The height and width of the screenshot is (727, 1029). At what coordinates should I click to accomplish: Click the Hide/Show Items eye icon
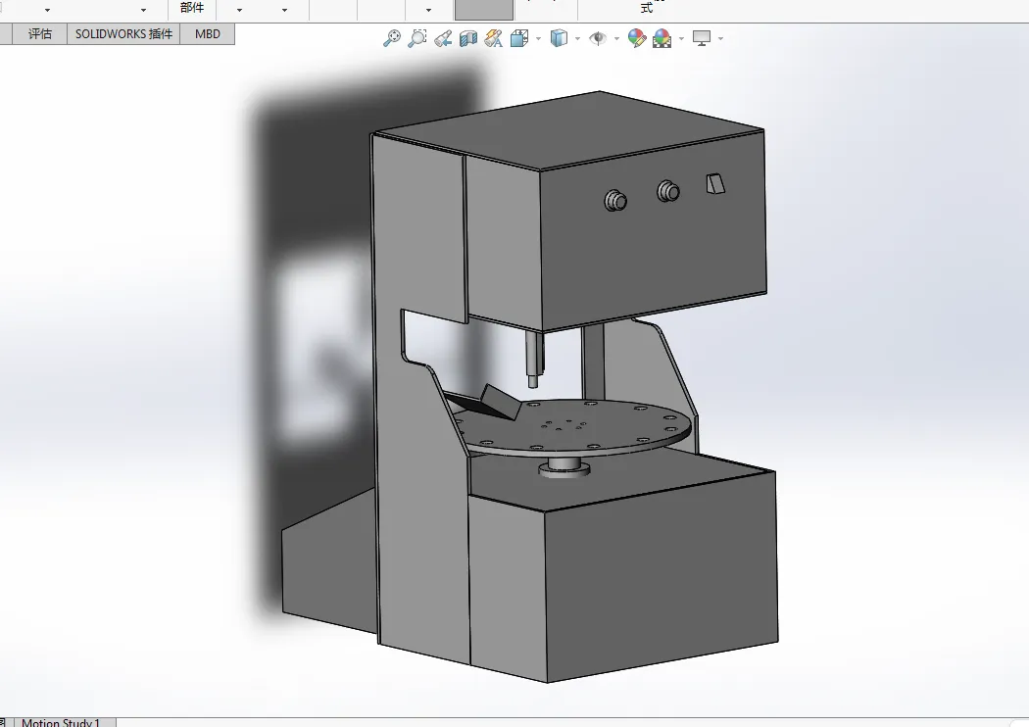597,39
